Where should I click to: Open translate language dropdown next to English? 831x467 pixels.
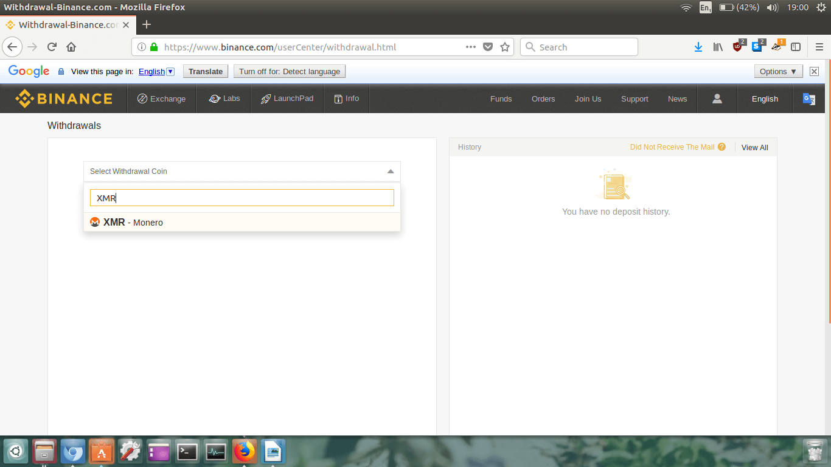tap(170, 71)
